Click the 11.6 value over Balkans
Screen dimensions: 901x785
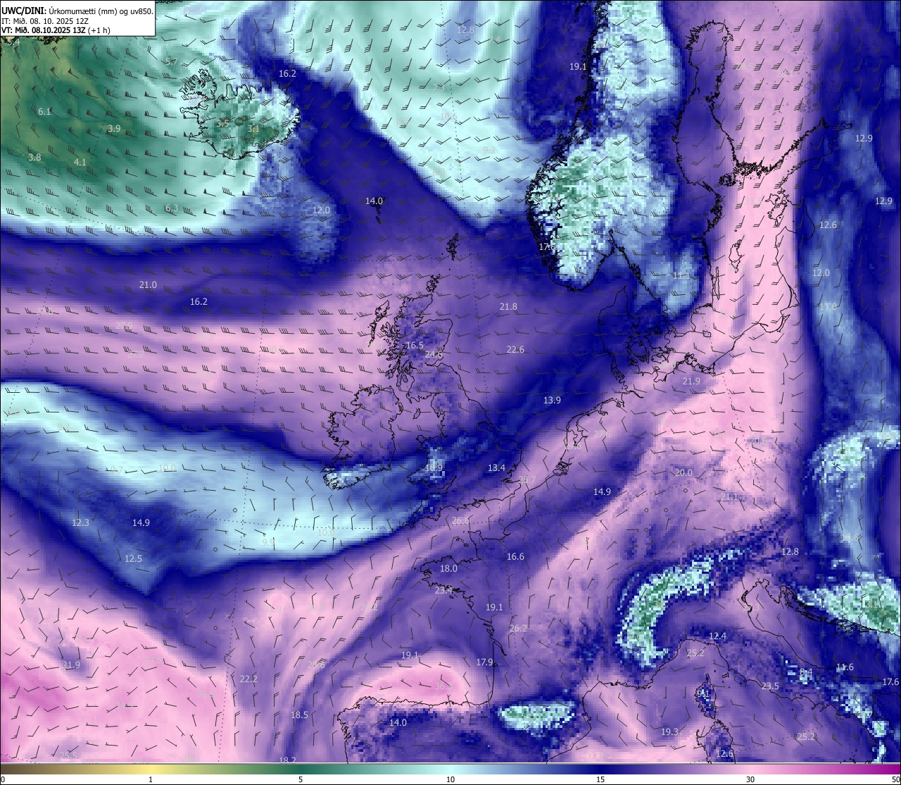click(845, 667)
